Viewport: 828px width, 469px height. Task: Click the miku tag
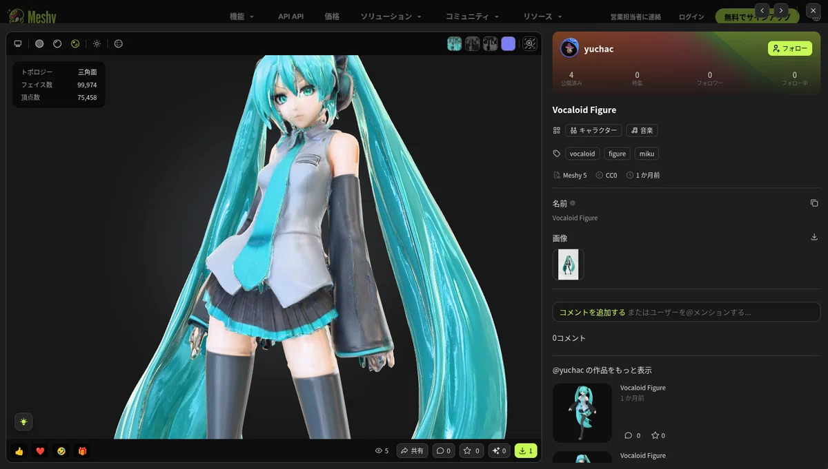click(x=647, y=154)
